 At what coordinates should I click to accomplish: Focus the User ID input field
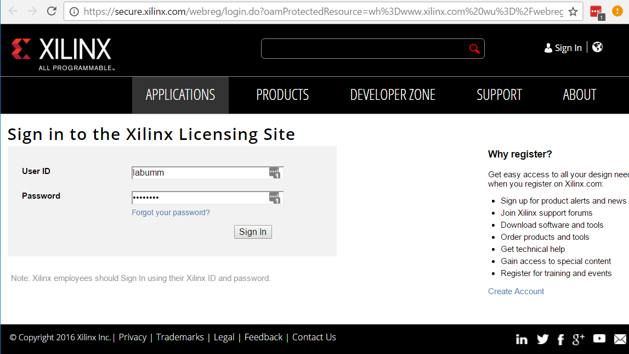[x=207, y=173]
